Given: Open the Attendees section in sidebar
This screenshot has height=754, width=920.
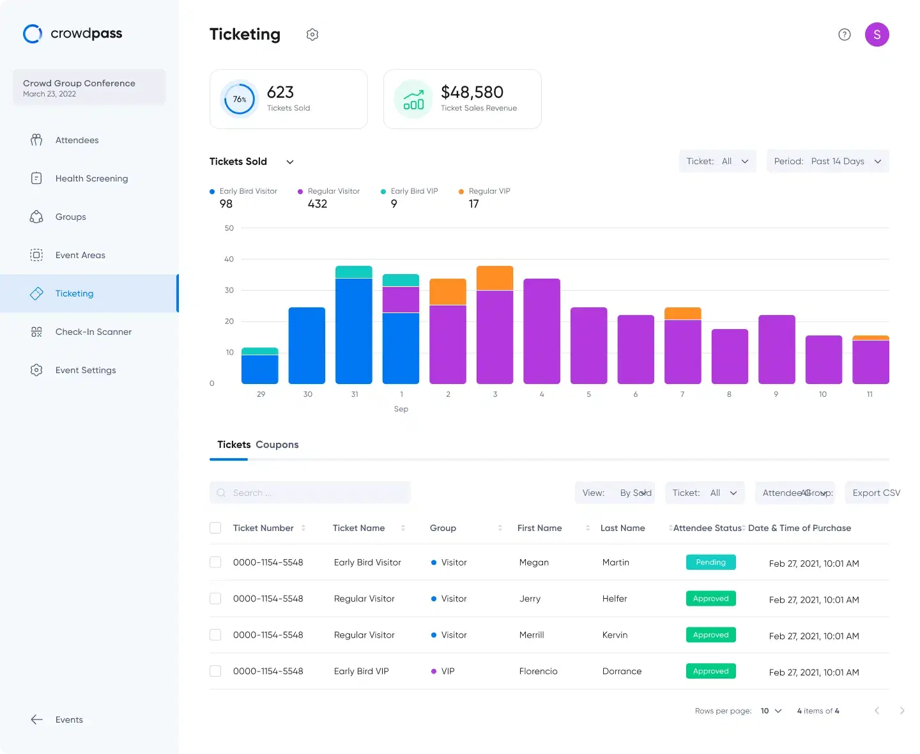Looking at the screenshot, I should 77,140.
